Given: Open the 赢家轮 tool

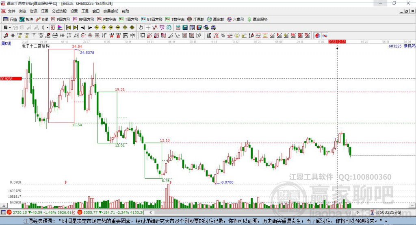Looking at the screenshot, I should (216, 19).
